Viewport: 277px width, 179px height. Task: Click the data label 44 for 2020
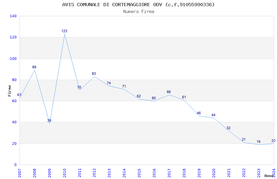[213, 115]
